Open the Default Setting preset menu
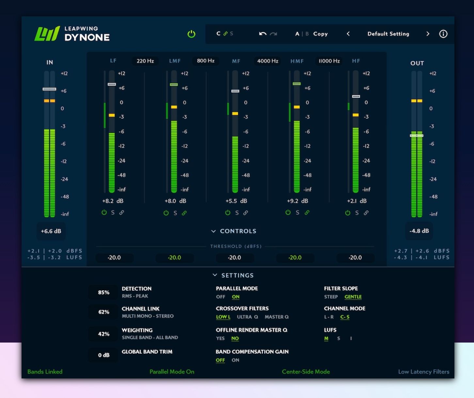 [x=388, y=34]
